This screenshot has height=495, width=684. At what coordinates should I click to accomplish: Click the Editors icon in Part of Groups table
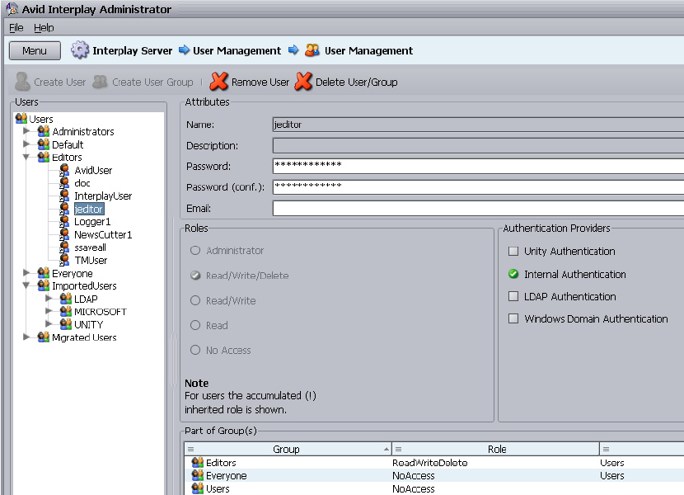pos(198,462)
